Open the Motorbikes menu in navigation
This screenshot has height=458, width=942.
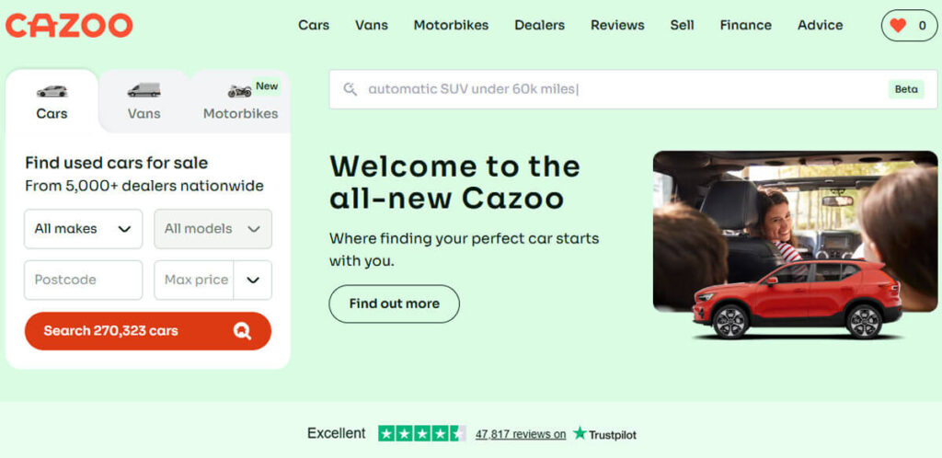click(451, 25)
